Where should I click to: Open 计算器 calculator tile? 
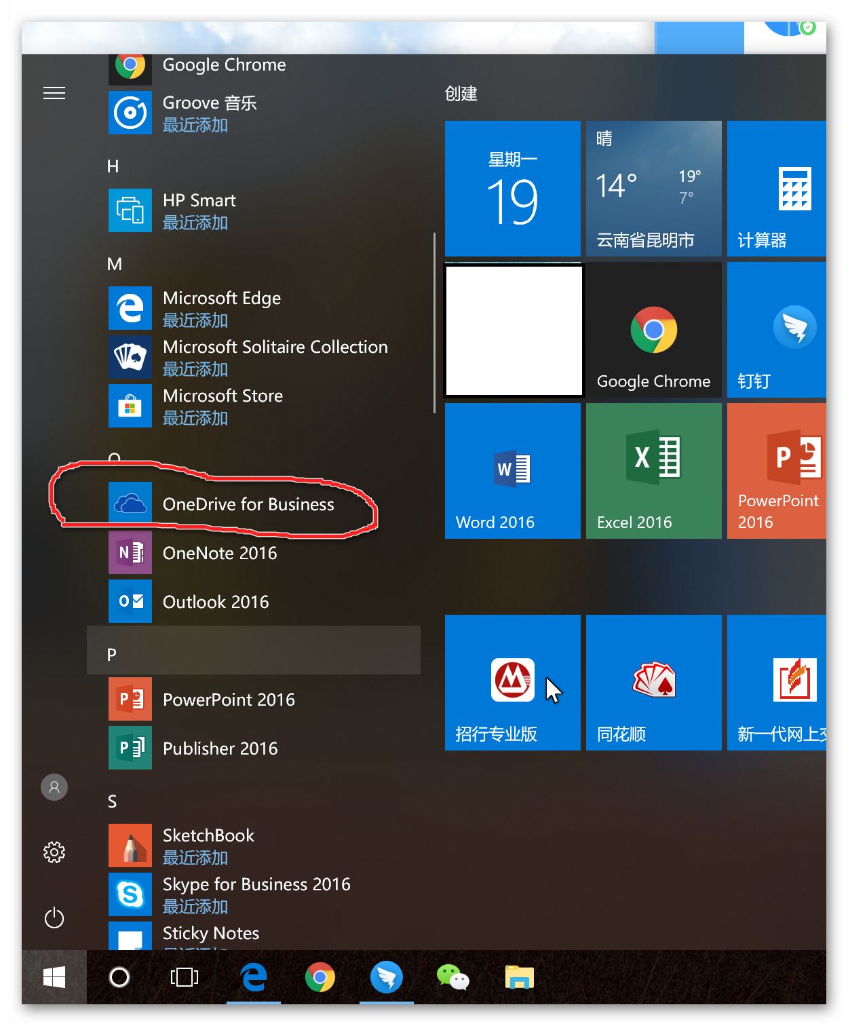tap(777, 189)
